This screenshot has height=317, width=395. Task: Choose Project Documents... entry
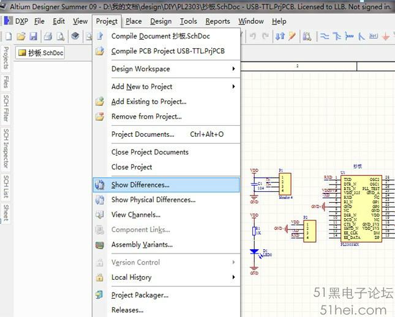(x=166, y=134)
